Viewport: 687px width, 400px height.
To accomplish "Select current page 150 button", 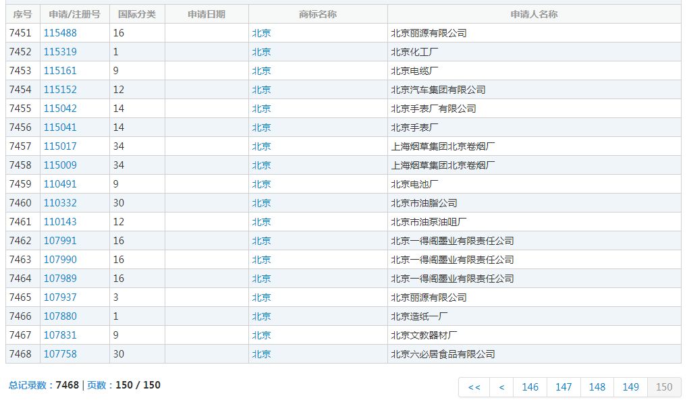I will tap(664, 387).
